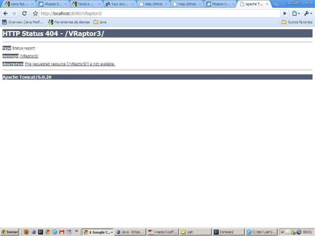
Task: Switch to the 'vraptor3.pdf...' taskbar window
Action: (x=163, y=232)
